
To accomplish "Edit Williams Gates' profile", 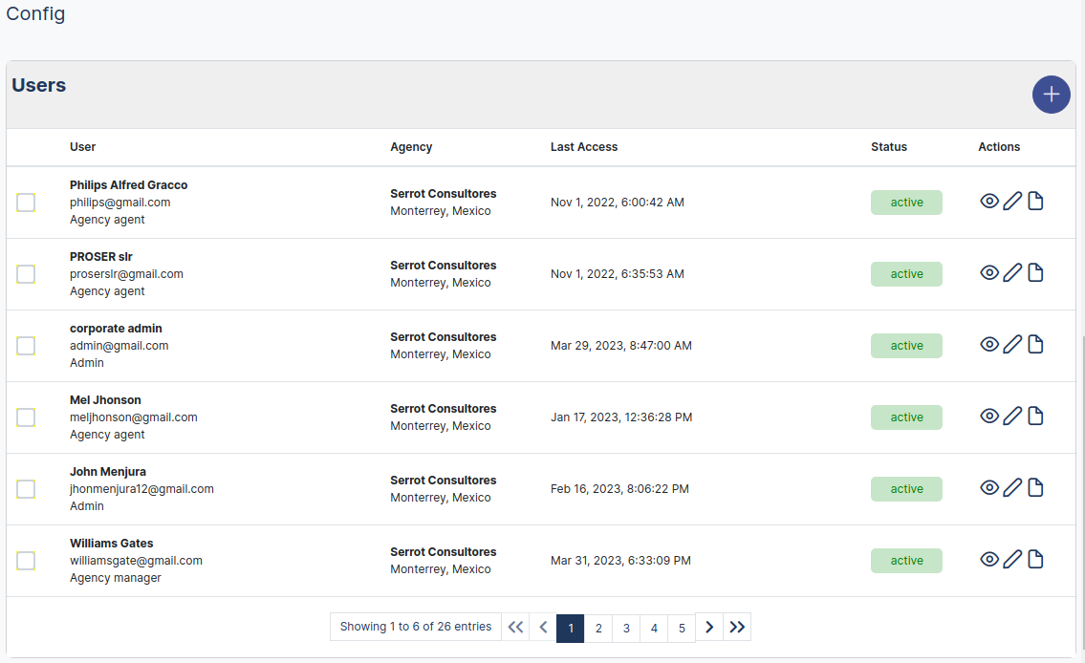I will (x=1012, y=559).
